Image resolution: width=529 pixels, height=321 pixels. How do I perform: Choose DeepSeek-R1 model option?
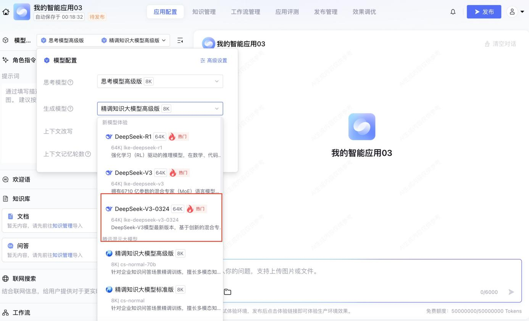[x=161, y=146]
